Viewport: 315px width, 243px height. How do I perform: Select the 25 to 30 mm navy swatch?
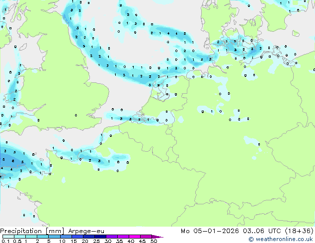[x=100, y=237]
